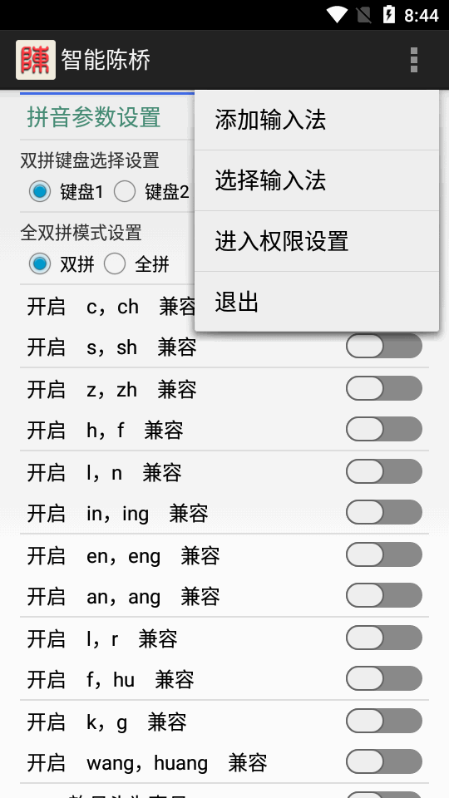
Task: Select 添加输入法 from the menu
Action: point(317,120)
